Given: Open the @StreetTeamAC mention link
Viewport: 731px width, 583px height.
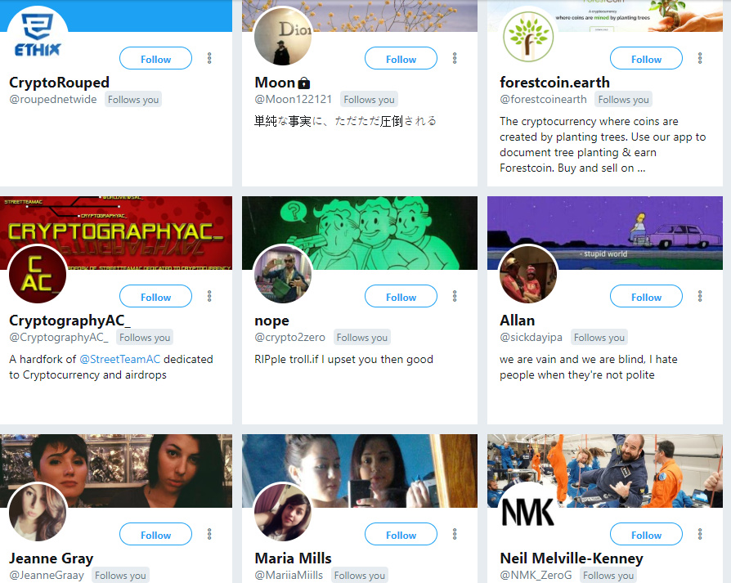Looking at the screenshot, I should [x=120, y=359].
